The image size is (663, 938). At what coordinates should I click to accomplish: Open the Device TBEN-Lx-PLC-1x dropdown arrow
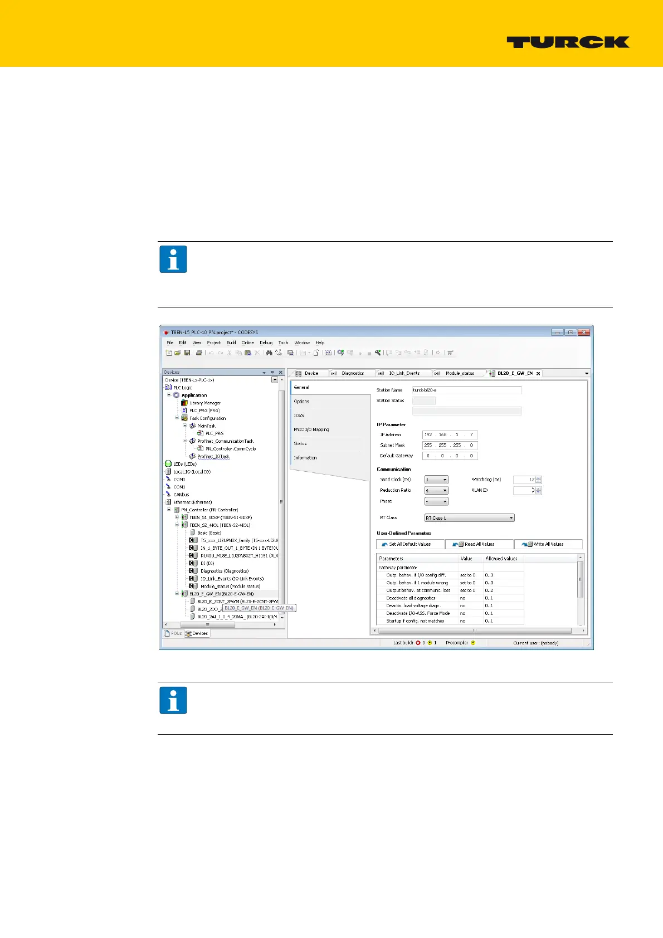(x=275, y=380)
